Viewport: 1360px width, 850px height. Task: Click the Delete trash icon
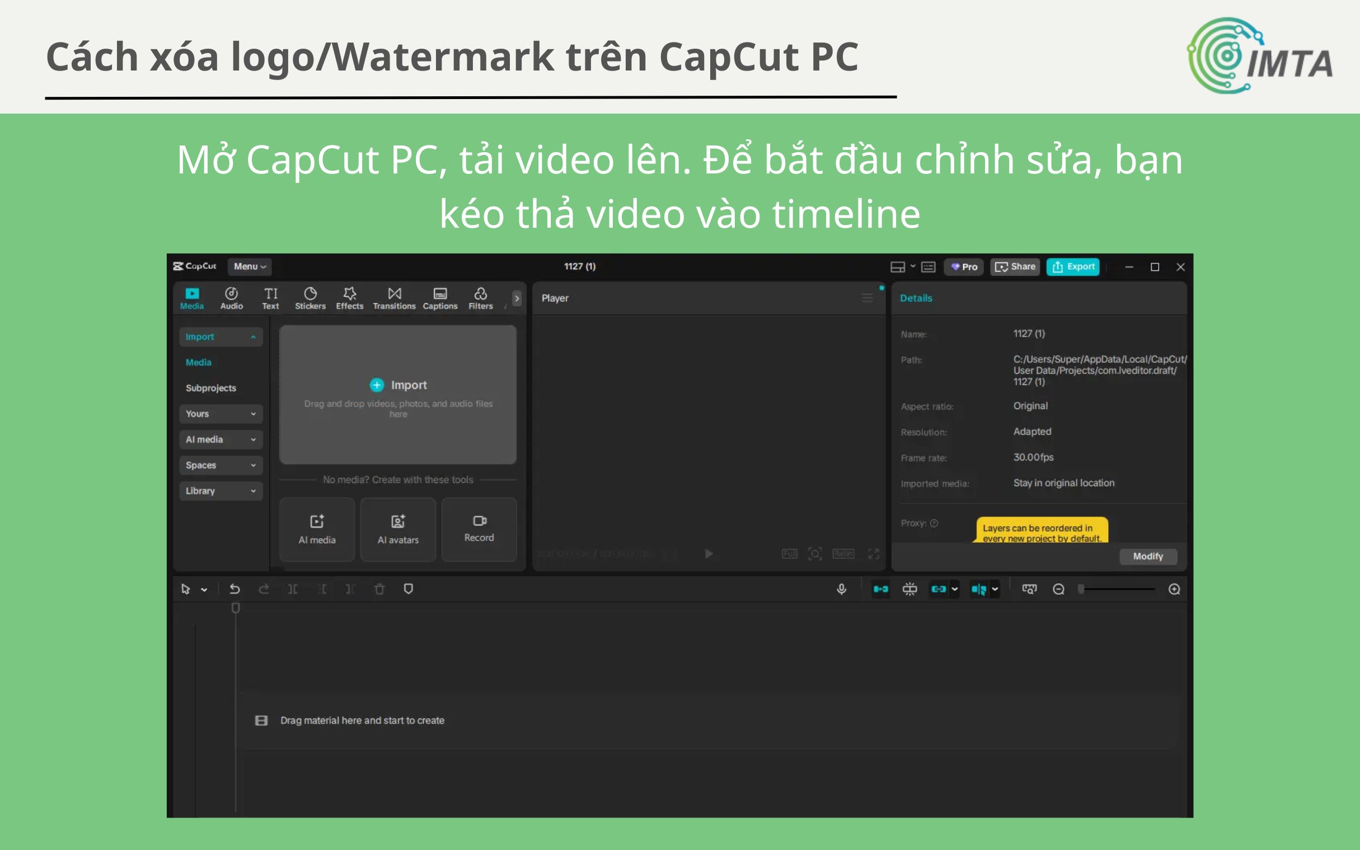click(379, 589)
